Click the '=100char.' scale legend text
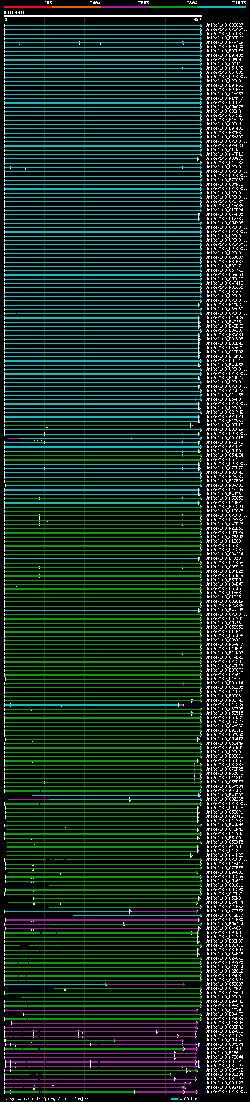The height and width of the screenshot is (1102, 250). 189,1099
